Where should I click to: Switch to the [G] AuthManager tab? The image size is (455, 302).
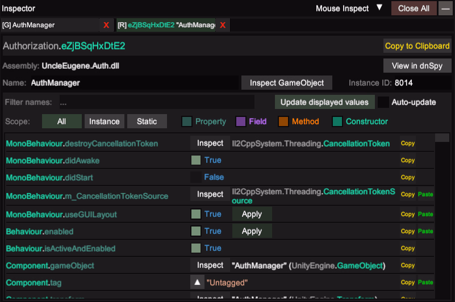coord(50,25)
